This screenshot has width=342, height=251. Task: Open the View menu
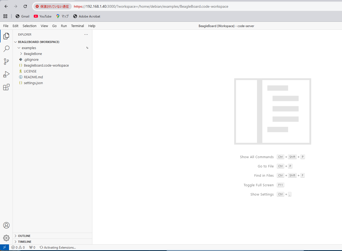pos(44,26)
